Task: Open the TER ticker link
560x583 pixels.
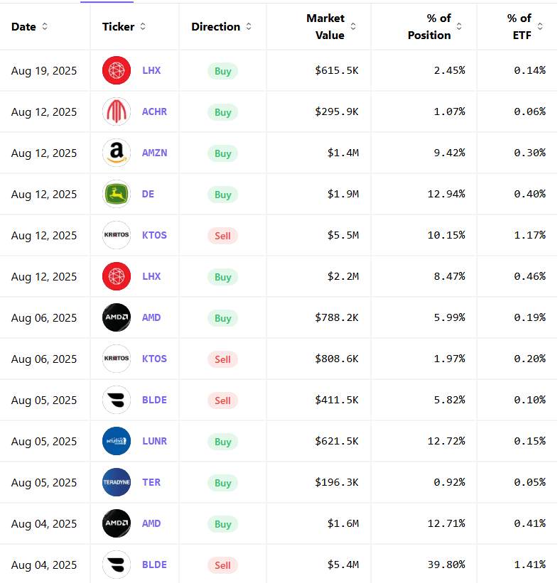Action: (x=151, y=482)
